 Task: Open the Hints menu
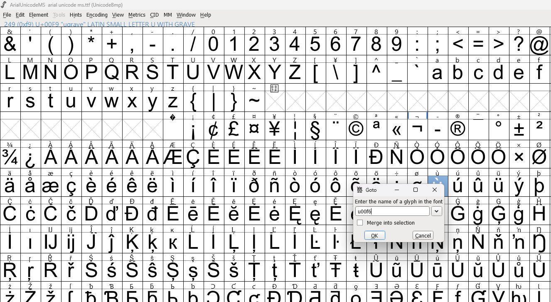click(x=76, y=15)
